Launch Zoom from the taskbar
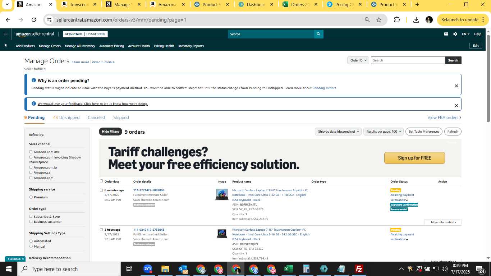This screenshot has height=276, width=491. pos(147,269)
